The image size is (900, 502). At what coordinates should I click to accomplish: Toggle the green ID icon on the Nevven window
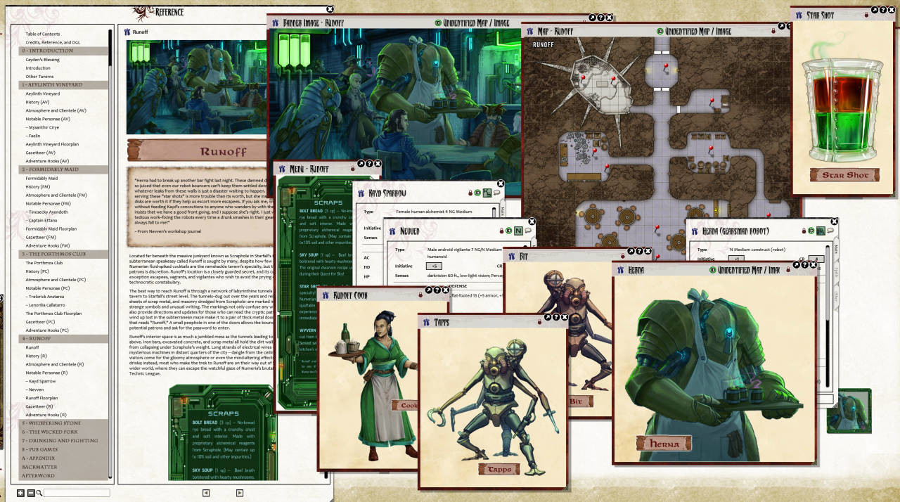[x=508, y=230]
